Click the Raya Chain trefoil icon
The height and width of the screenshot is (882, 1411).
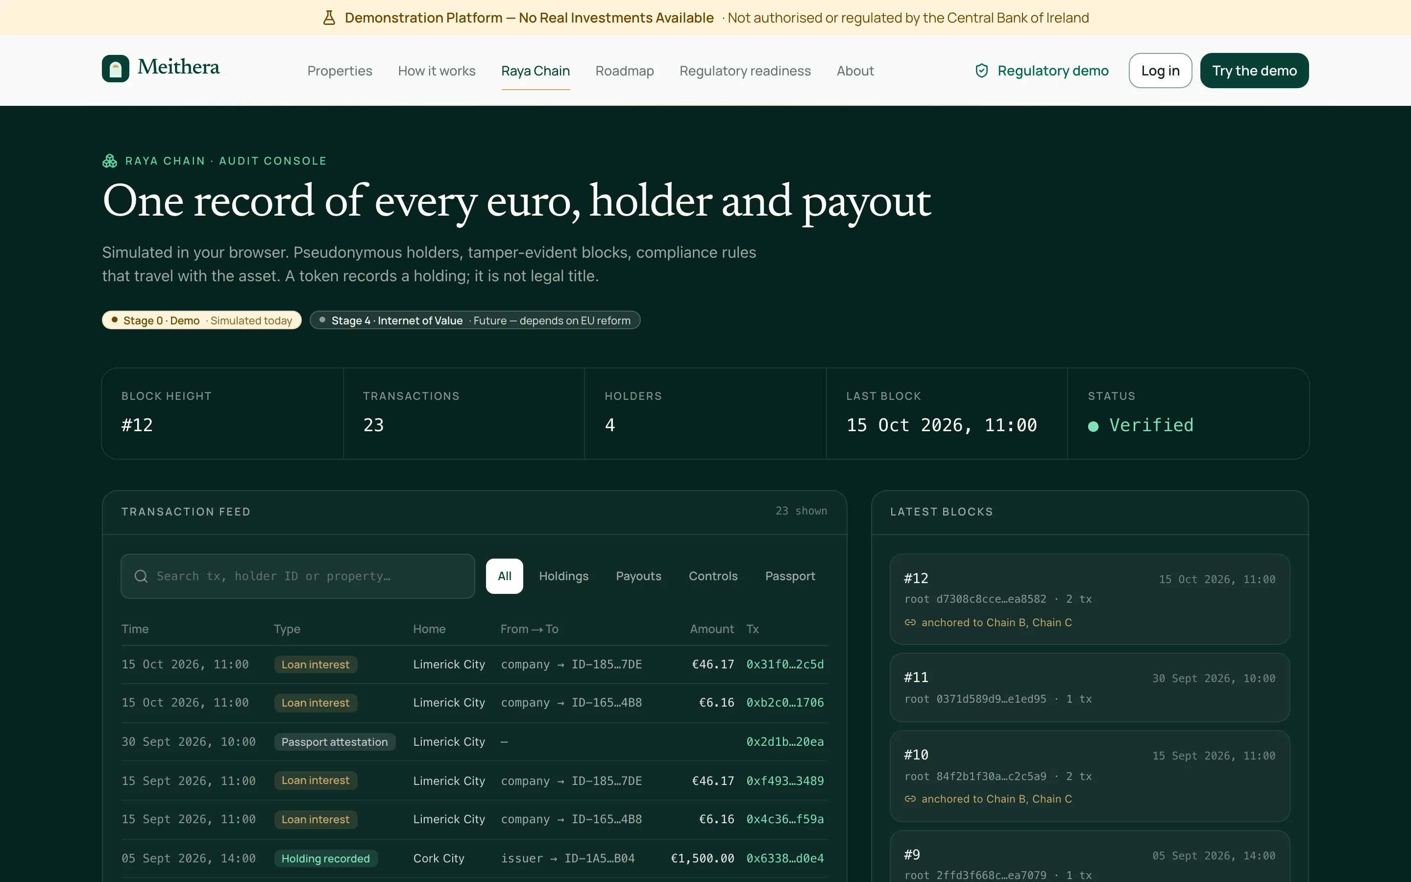coord(110,161)
